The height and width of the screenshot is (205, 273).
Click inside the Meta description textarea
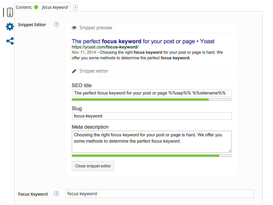click(151, 142)
